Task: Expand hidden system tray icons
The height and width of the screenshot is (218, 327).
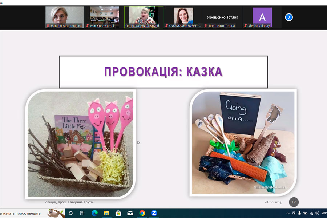Action: coord(288,213)
